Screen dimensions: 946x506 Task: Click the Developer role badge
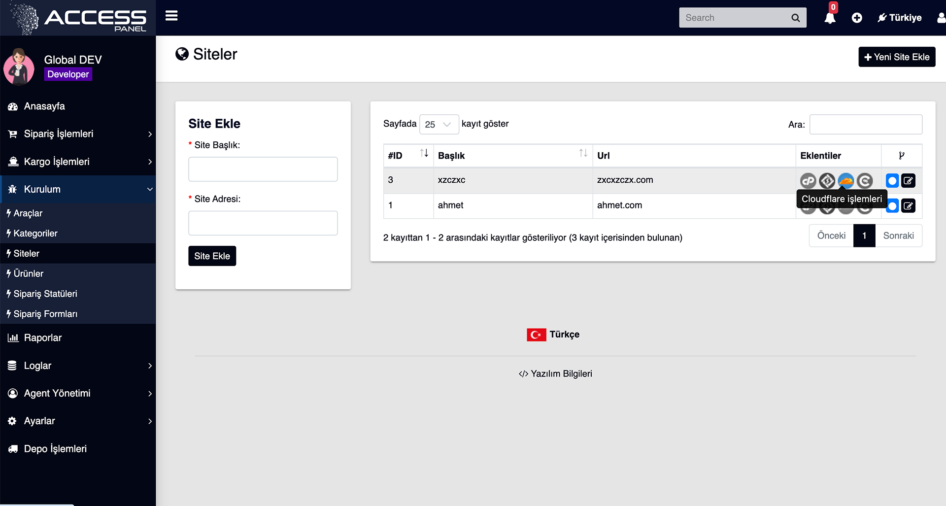(68, 74)
